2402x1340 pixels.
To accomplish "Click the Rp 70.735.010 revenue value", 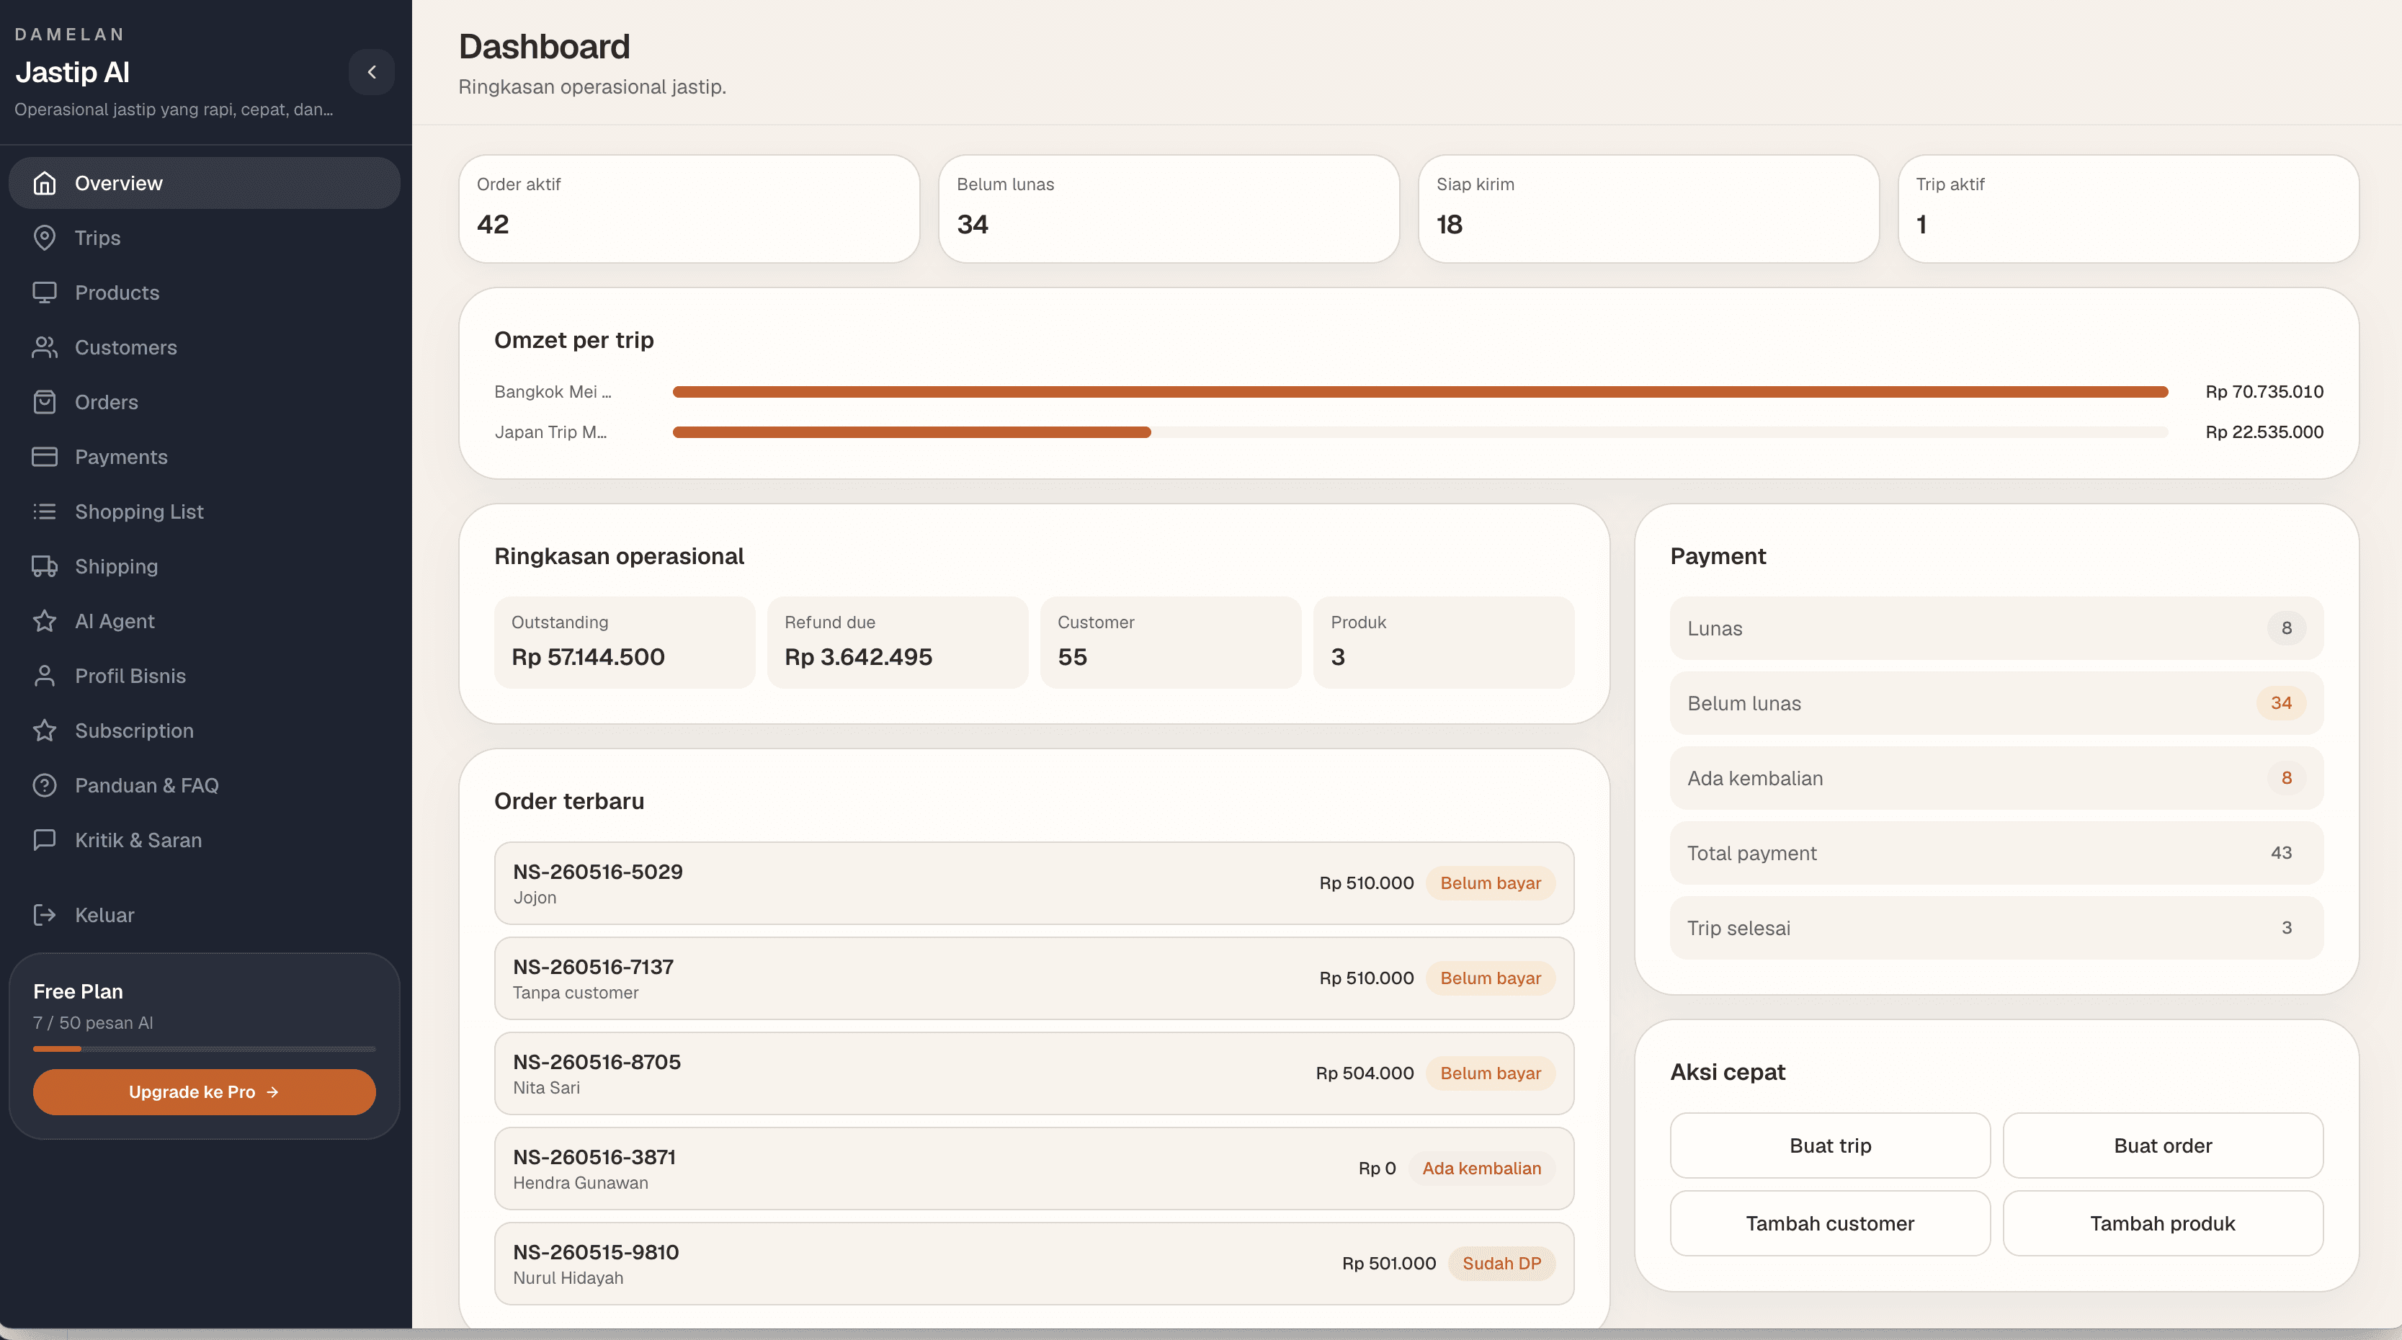I will point(2264,392).
